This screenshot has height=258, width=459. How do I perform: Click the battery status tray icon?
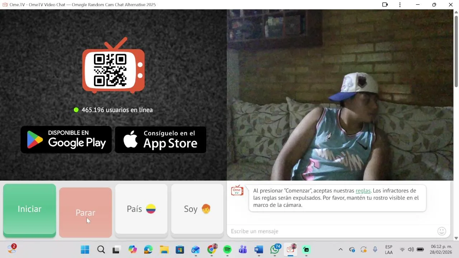tap(420, 250)
